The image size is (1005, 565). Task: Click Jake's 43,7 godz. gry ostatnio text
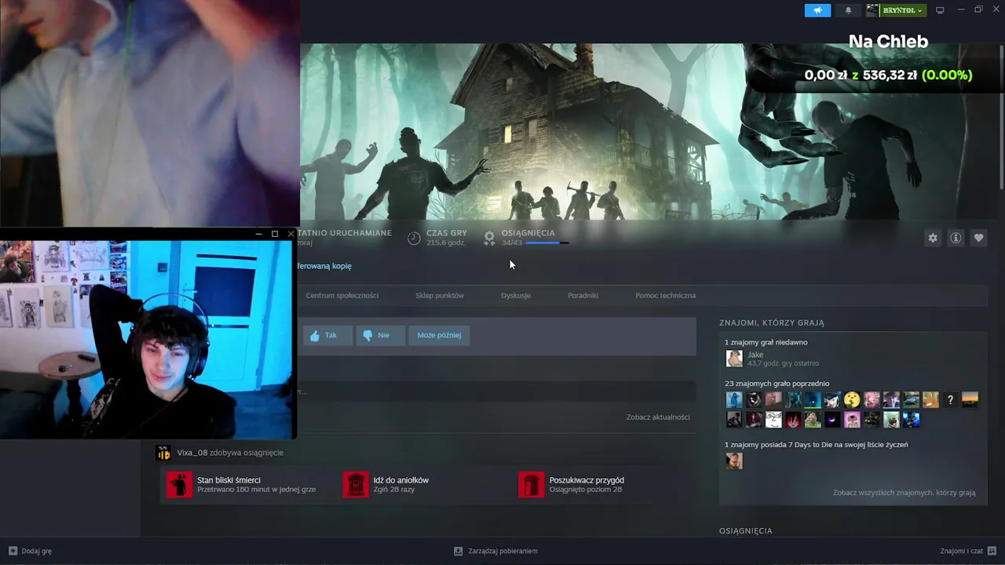tap(783, 363)
